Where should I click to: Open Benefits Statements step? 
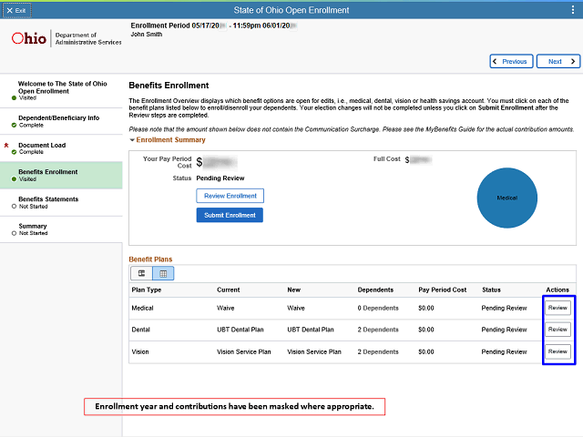(61, 202)
